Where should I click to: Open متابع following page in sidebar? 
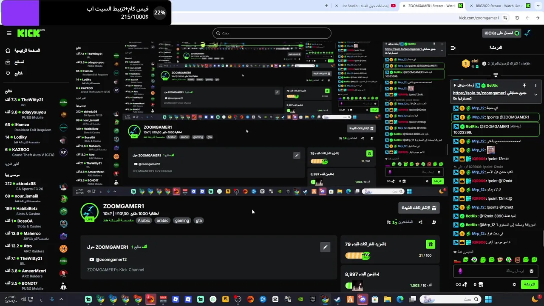[14, 74]
